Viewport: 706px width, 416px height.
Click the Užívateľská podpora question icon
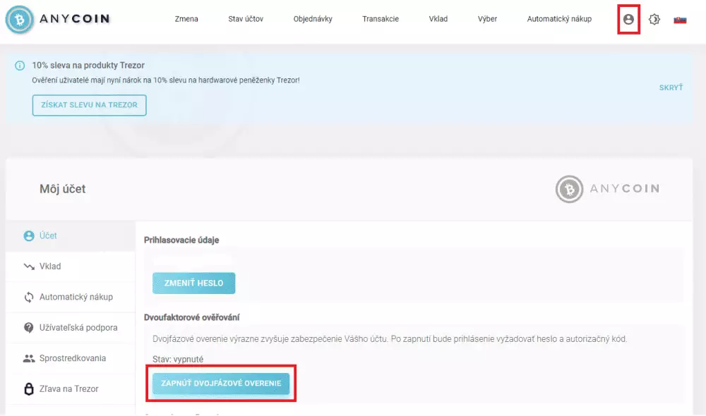[x=29, y=328]
